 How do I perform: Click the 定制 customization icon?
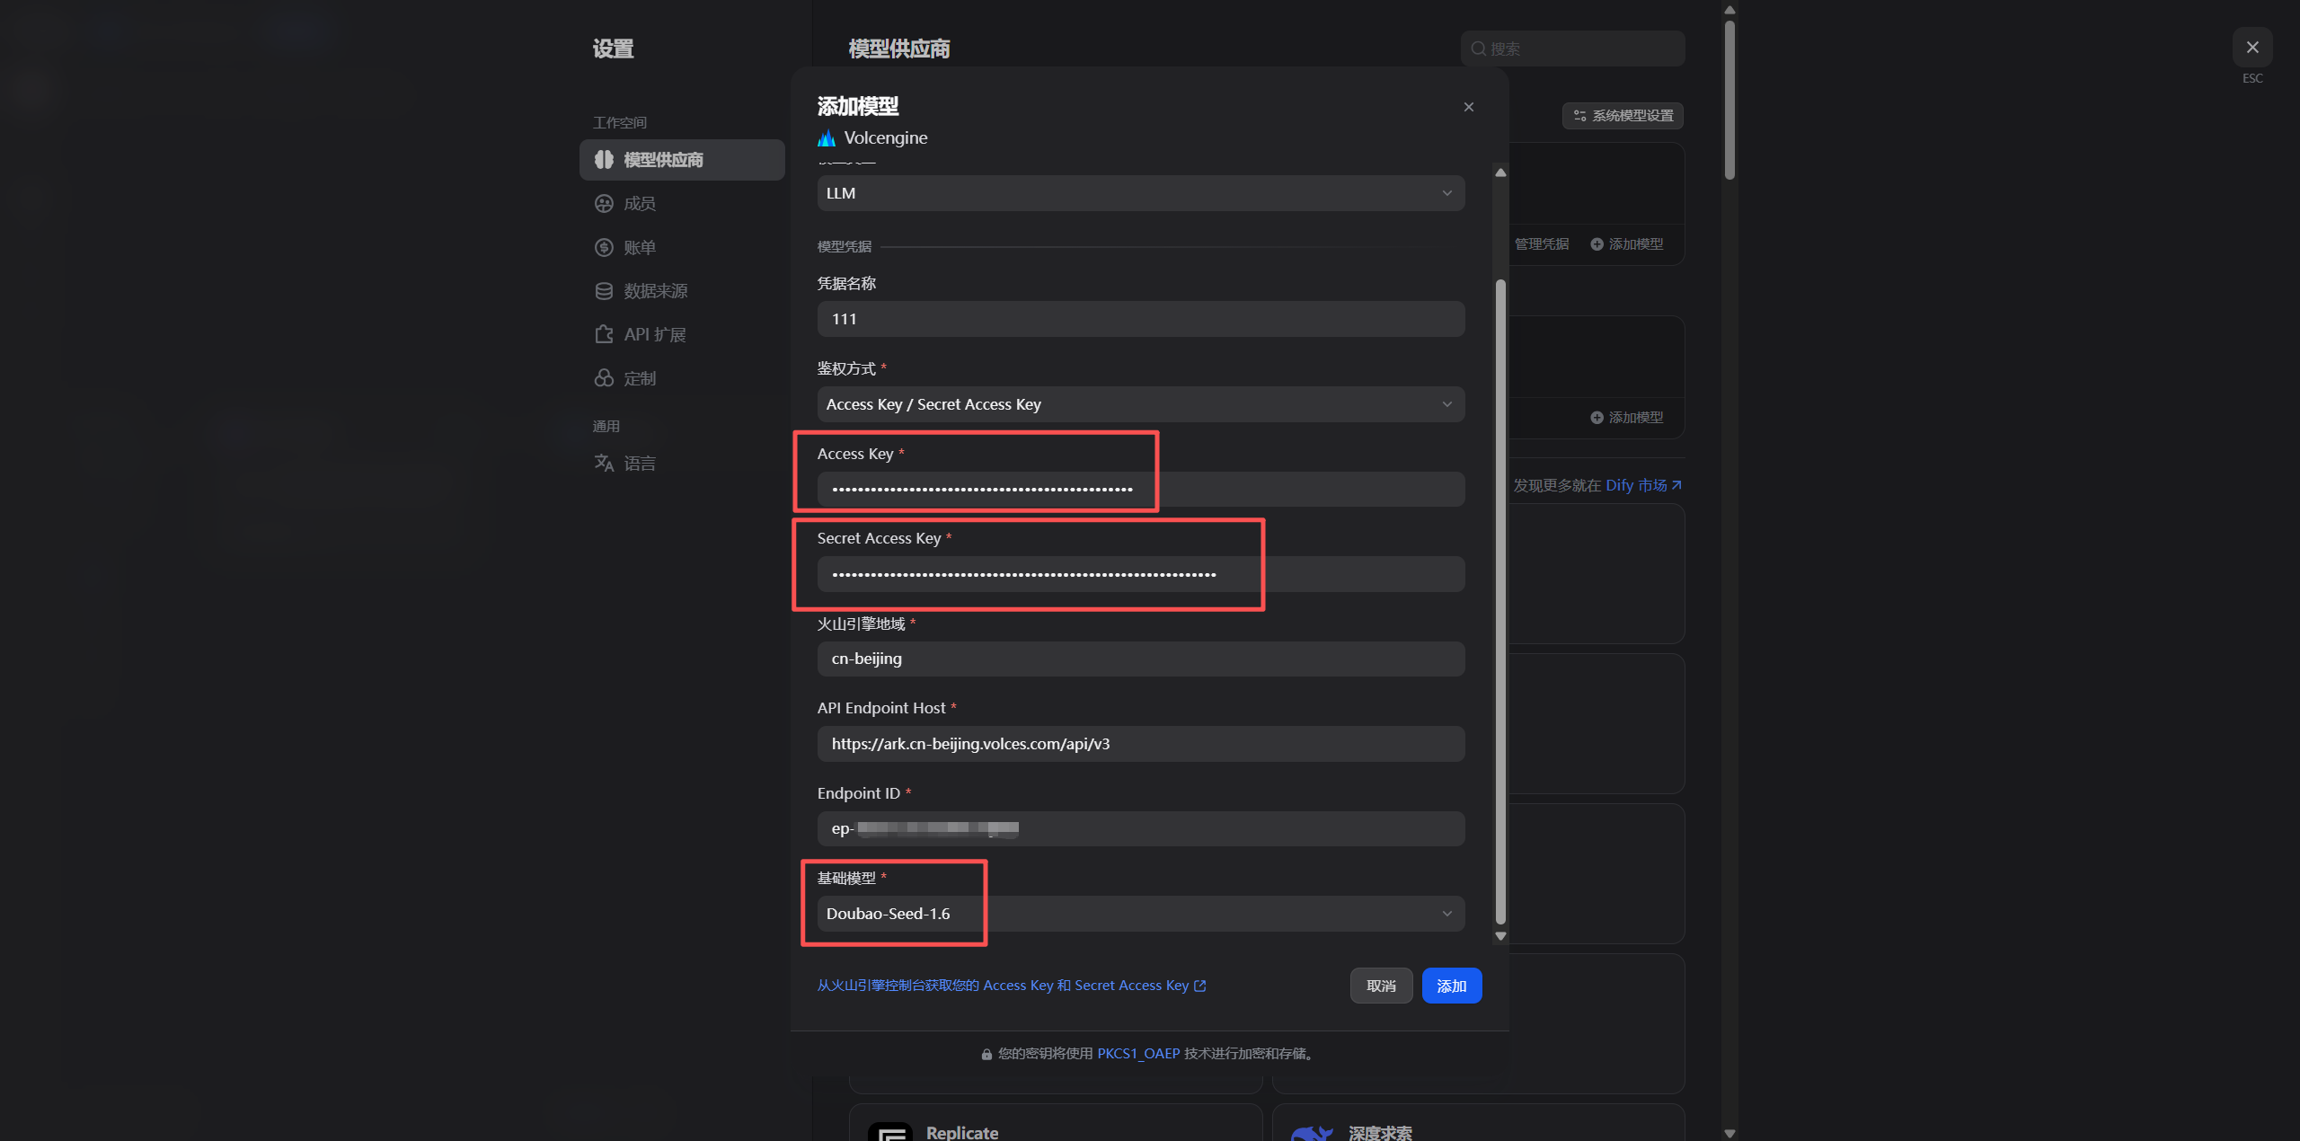pos(604,378)
